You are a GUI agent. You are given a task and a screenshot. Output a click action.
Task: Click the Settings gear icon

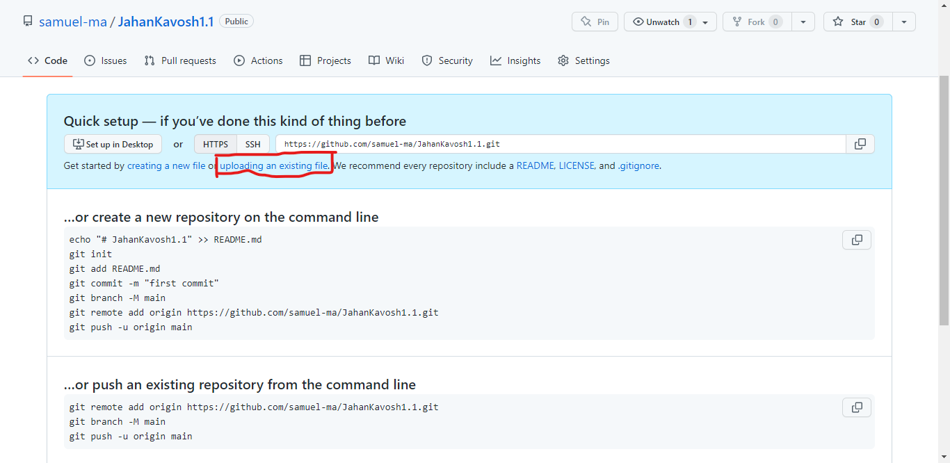[x=563, y=60]
